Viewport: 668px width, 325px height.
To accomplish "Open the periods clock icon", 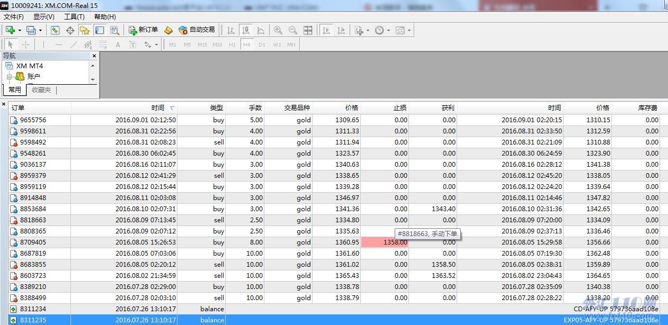I will click(379, 30).
